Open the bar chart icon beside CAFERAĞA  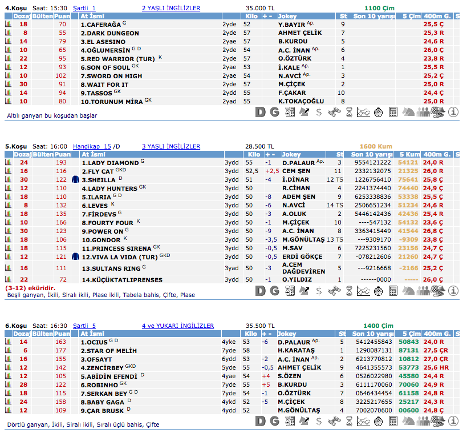(x=9, y=25)
